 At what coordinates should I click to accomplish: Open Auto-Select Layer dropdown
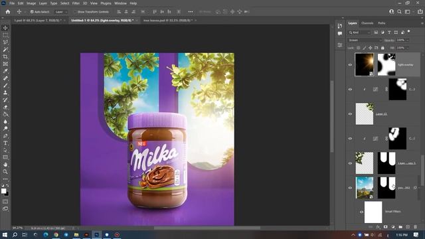click(61, 12)
